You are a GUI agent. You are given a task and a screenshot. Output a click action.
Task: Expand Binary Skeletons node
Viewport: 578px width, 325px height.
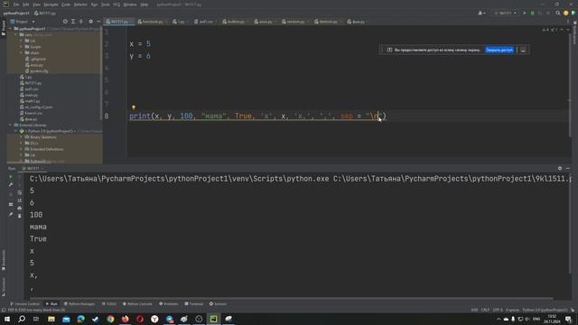(x=22, y=137)
